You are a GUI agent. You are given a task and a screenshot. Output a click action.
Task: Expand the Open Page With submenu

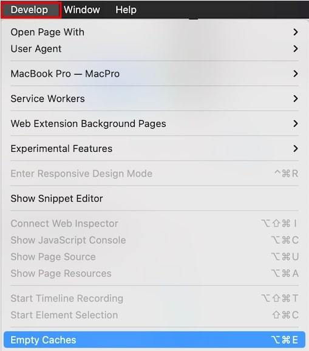pyautogui.click(x=154, y=32)
